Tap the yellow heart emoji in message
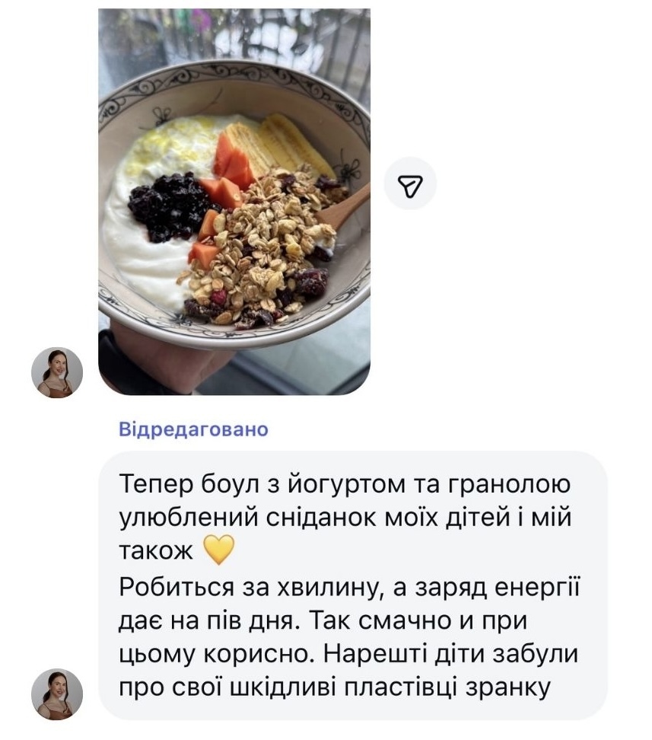 pos(218,550)
